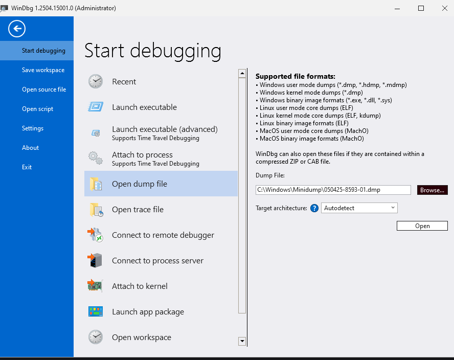The image size is (454, 360).
Task: Click the Browse... button
Action: (x=433, y=190)
